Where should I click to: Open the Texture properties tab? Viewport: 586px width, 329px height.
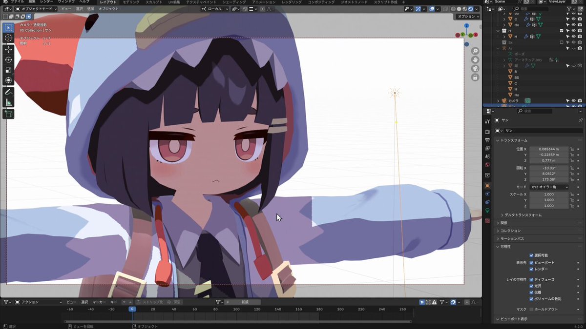(487, 221)
